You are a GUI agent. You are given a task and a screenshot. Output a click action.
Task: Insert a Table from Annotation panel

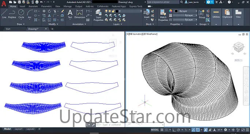pyautogui.click(x=88, y=20)
